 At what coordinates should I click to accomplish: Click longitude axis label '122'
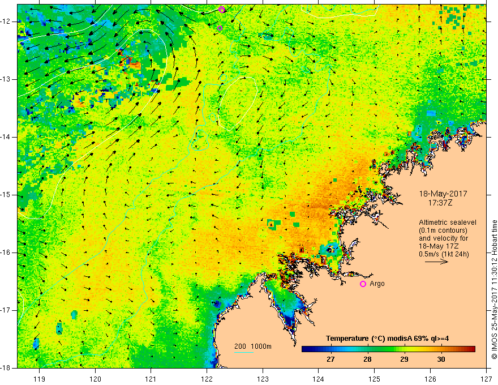coord(207,379)
